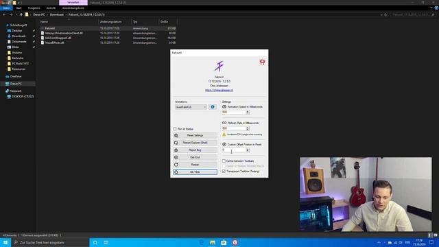Click Restart Explorer (Shell) button
Viewport: 439px width, 247px height.
coord(195,143)
